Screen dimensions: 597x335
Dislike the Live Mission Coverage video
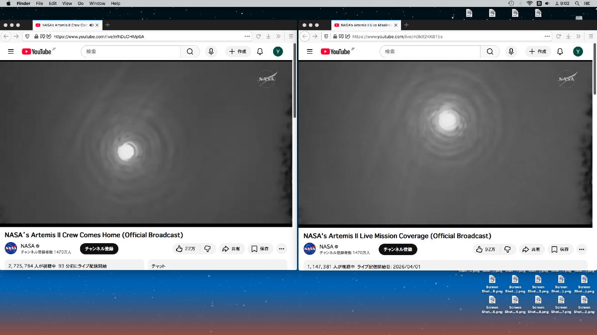(x=507, y=249)
